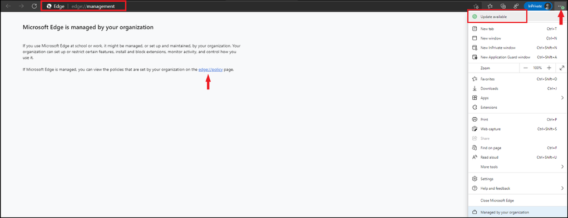Image resolution: width=568 pixels, height=218 pixels.
Task: Go forward using the forward arrow
Action: [x=21, y=6]
